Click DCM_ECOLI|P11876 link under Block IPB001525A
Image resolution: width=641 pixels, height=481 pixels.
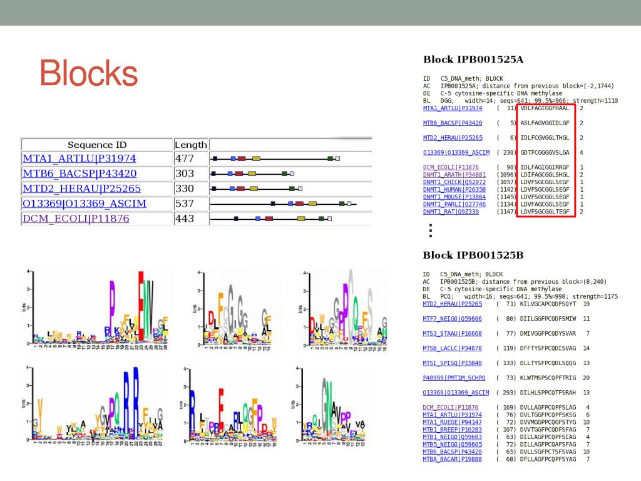pyautogui.click(x=451, y=167)
